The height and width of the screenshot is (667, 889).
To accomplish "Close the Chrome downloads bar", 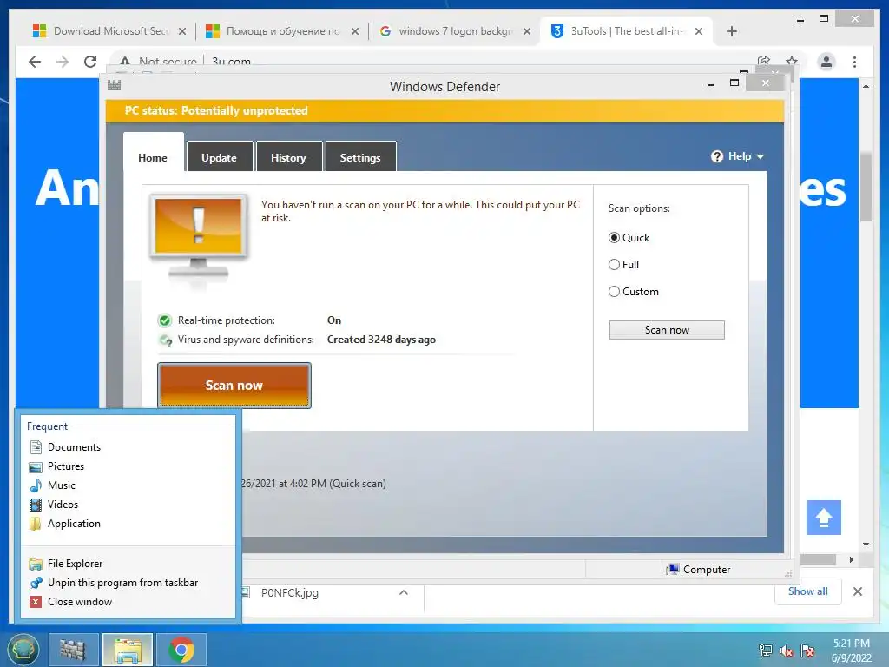I will (x=858, y=591).
